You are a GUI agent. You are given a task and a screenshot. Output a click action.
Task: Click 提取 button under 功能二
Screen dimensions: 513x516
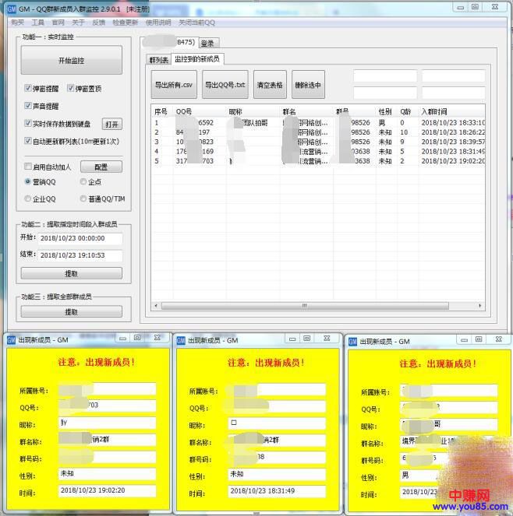click(72, 273)
